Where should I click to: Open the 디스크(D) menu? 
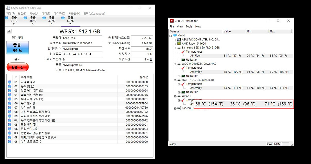[x=59, y=13]
